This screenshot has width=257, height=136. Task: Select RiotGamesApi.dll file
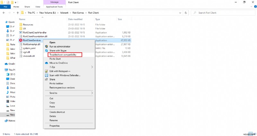click(x=31, y=44)
